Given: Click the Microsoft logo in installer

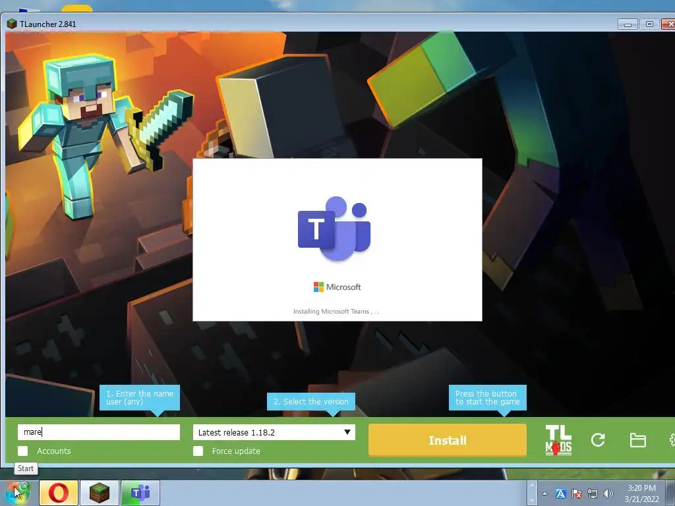Looking at the screenshot, I should [337, 287].
